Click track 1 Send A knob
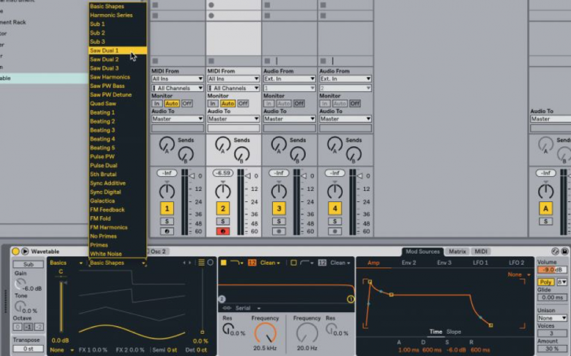 point(167,145)
